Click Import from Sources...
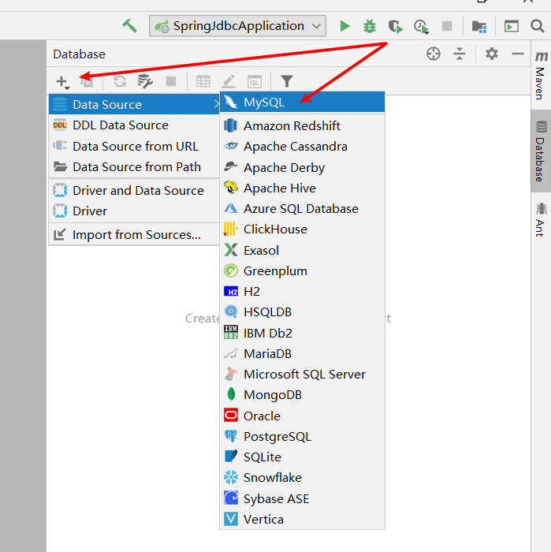Image resolution: width=551 pixels, height=552 pixels. click(134, 235)
